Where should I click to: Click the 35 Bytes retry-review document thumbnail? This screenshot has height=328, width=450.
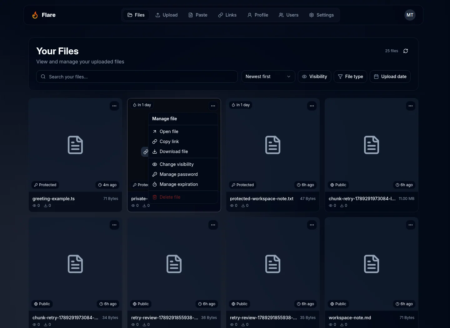coord(273,264)
